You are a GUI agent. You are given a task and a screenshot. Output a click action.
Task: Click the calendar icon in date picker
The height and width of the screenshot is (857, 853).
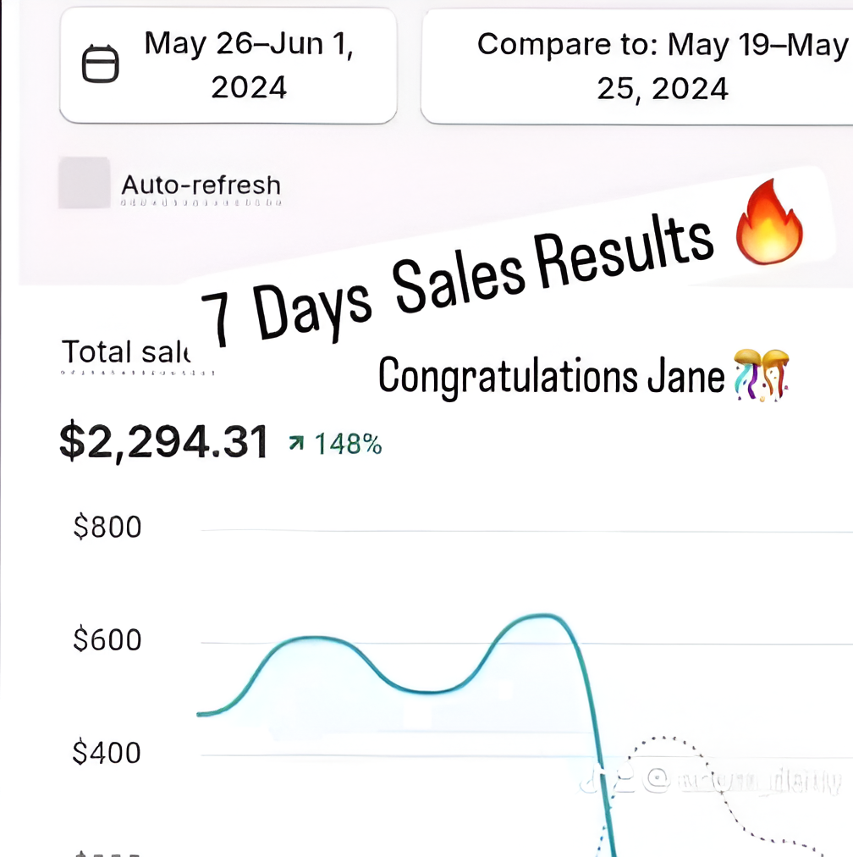pyautogui.click(x=100, y=65)
